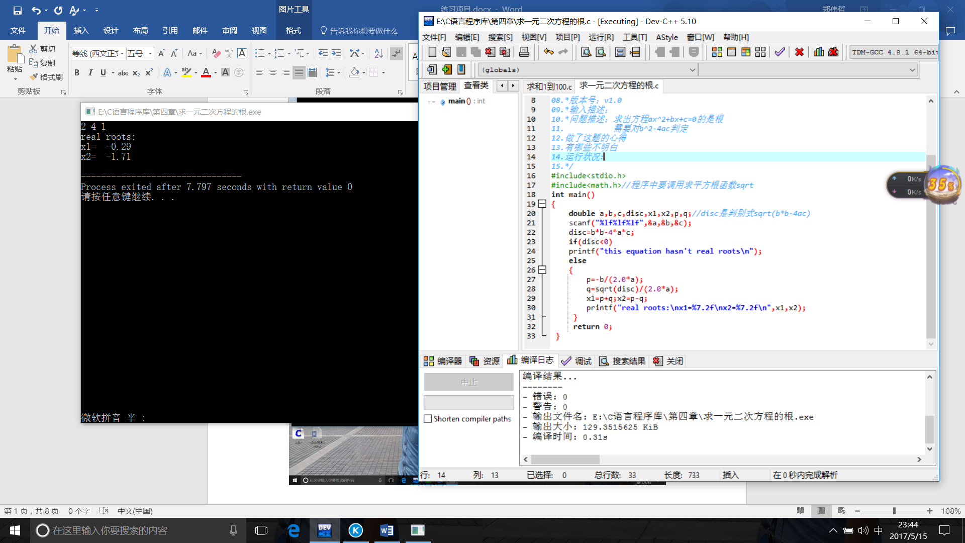This screenshot has width=965, height=543.
Task: Collapse the code fold at line 26
Action: (x=542, y=270)
